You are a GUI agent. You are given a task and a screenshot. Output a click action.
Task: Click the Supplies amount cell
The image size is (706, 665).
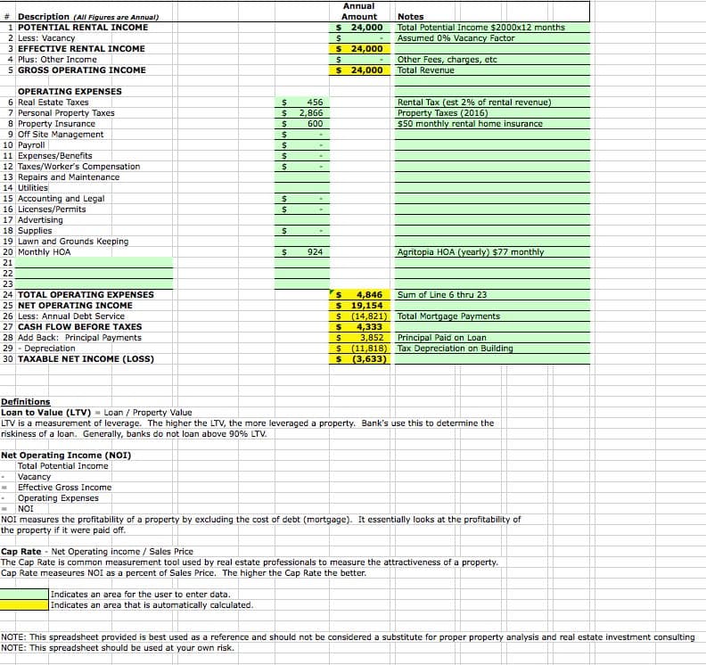(x=302, y=231)
